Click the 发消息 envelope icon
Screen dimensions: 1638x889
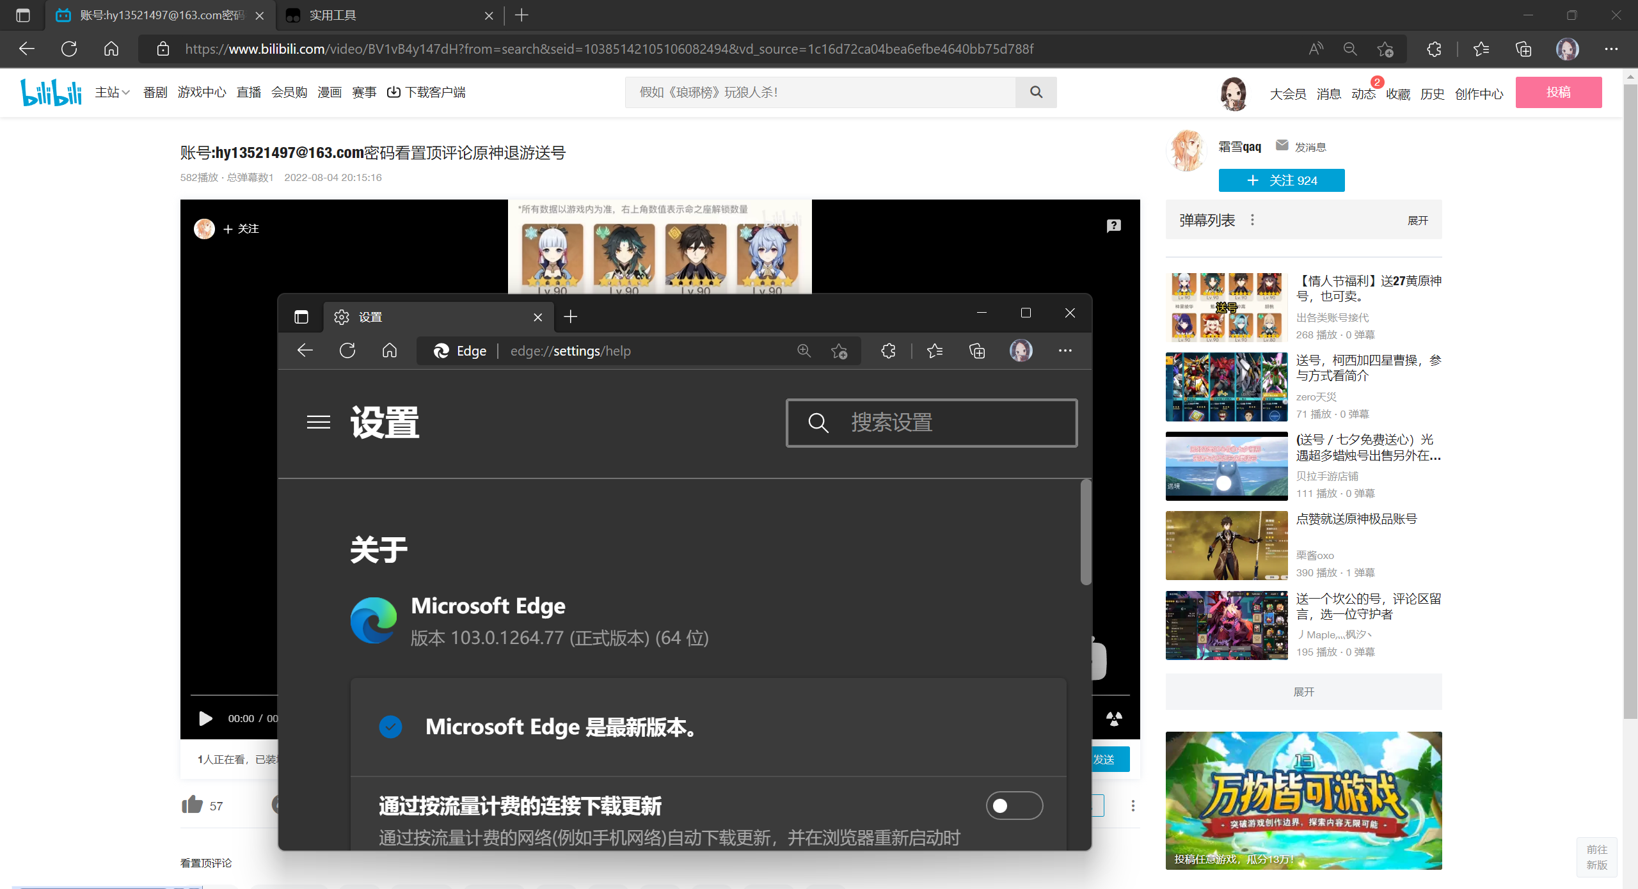coord(1282,146)
